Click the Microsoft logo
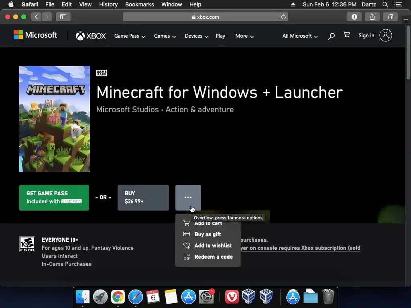 (x=35, y=35)
